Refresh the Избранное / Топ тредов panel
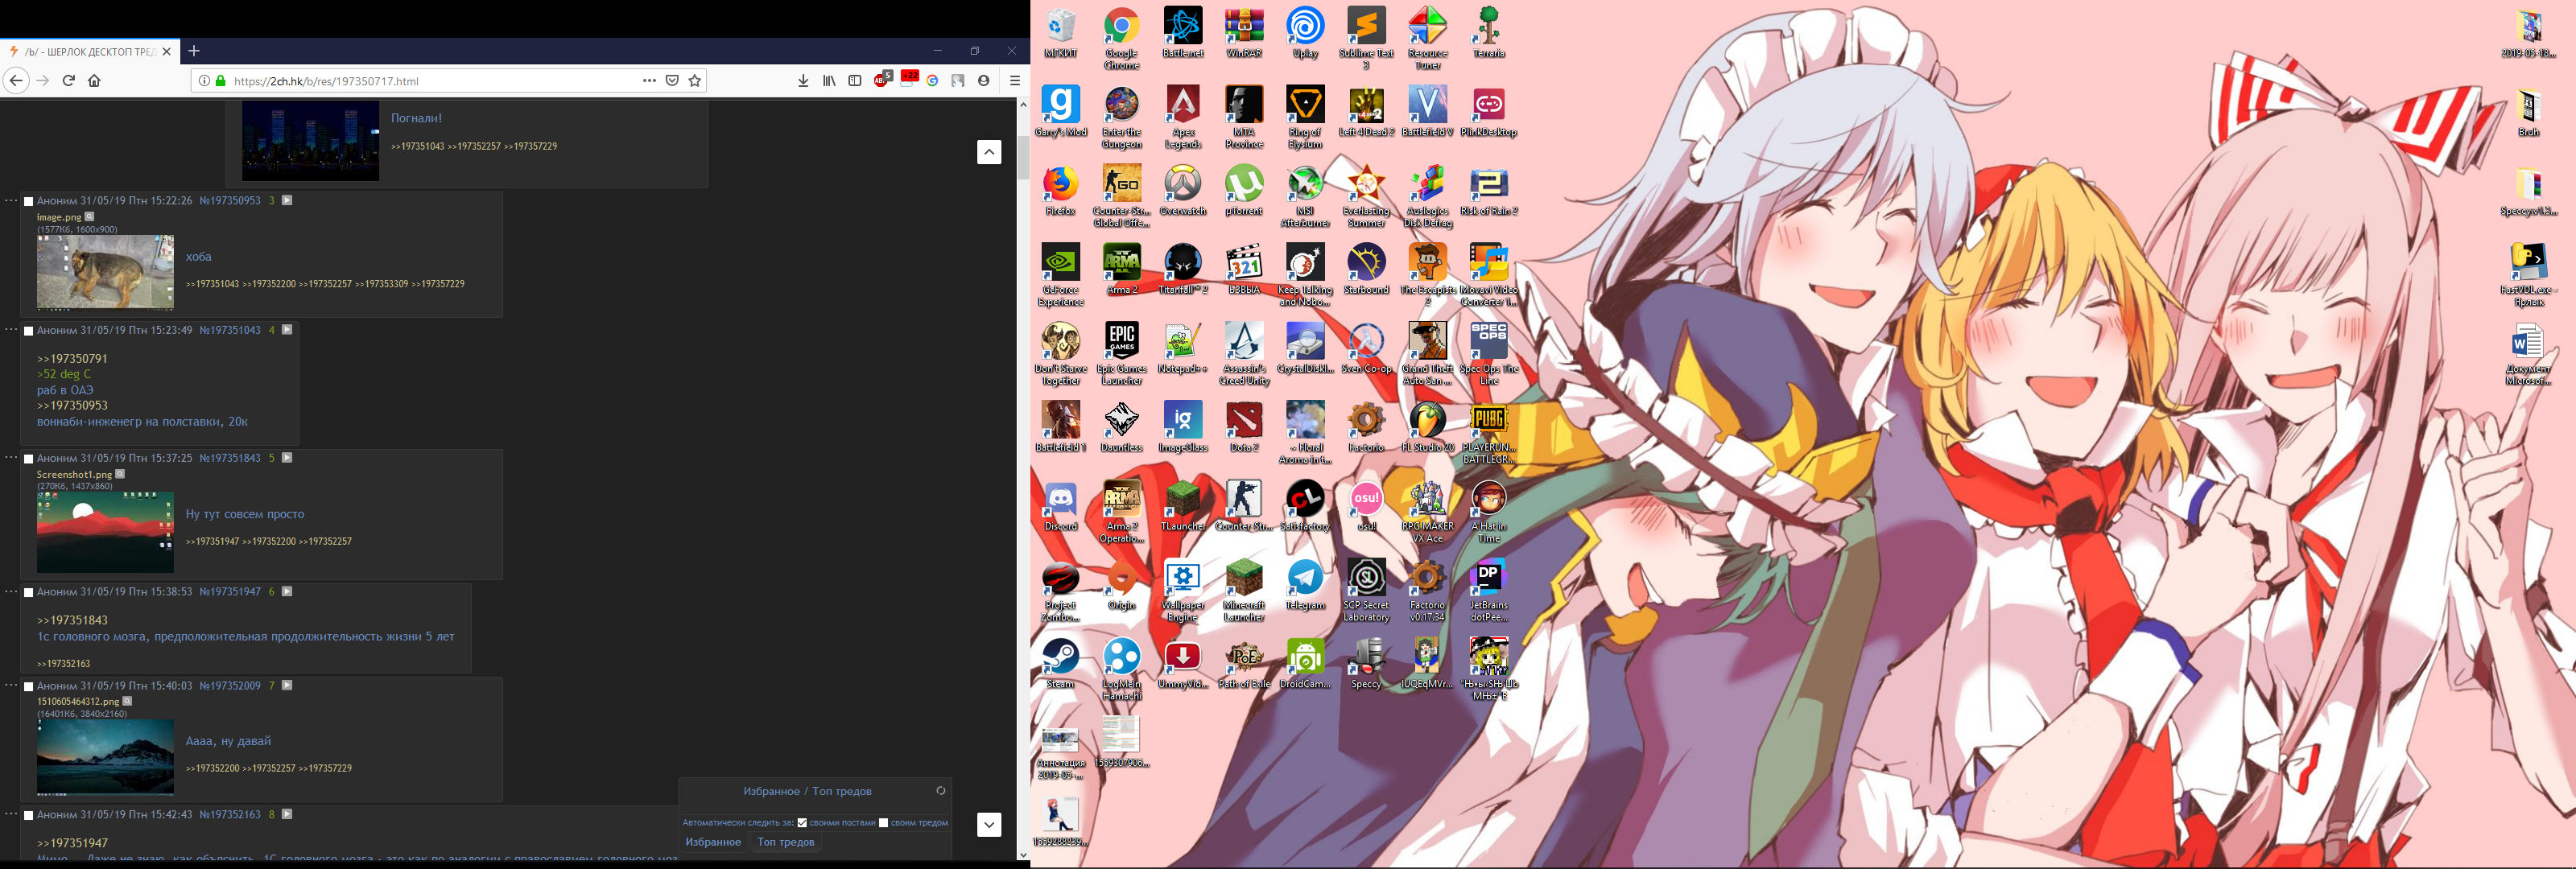This screenshot has height=869, width=2576. pos(940,791)
